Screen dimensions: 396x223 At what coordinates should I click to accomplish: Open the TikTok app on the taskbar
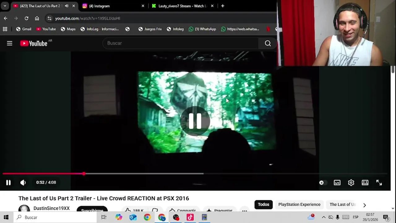190,217
